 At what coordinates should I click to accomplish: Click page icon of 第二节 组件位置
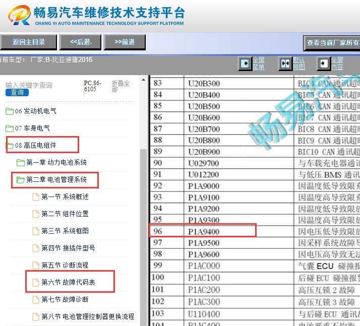coord(36,214)
